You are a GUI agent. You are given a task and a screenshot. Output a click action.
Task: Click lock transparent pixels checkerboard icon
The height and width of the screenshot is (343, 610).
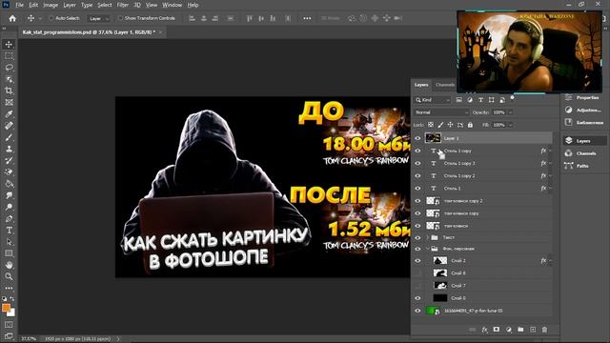click(x=431, y=125)
